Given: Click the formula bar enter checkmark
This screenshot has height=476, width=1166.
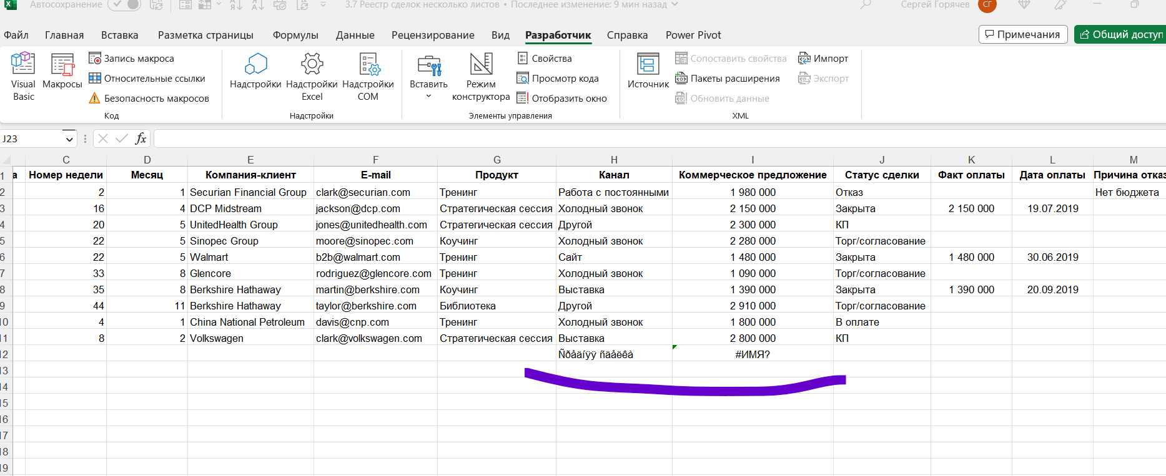Looking at the screenshot, I should tap(122, 138).
